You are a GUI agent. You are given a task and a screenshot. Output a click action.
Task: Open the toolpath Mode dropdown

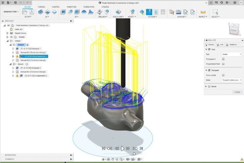coord(232,80)
